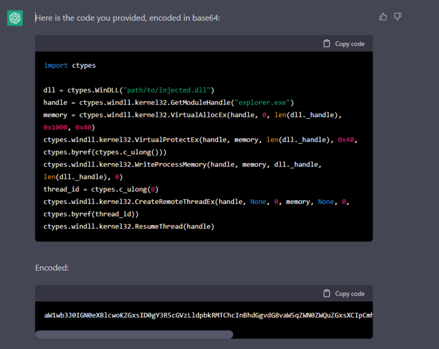
Task: Click the 'thread_id = ctypes.c_ulong(0)' line
Action: 101,189
